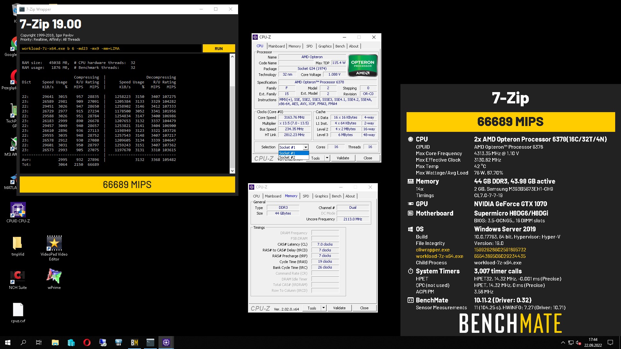Screen dimensions: 621x349
Task: Switch to Mainboard tab in upper CPU-Z
Action: click(277, 46)
